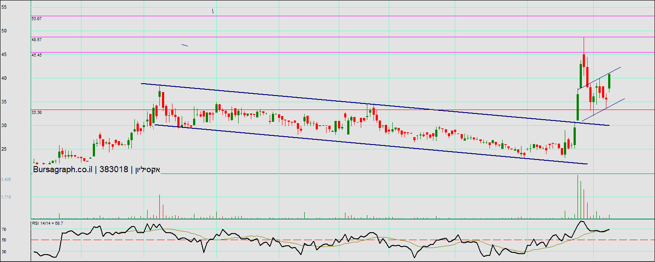The image size is (655, 262).
Task: Click the 48.67 price level label
Action: [36, 39]
